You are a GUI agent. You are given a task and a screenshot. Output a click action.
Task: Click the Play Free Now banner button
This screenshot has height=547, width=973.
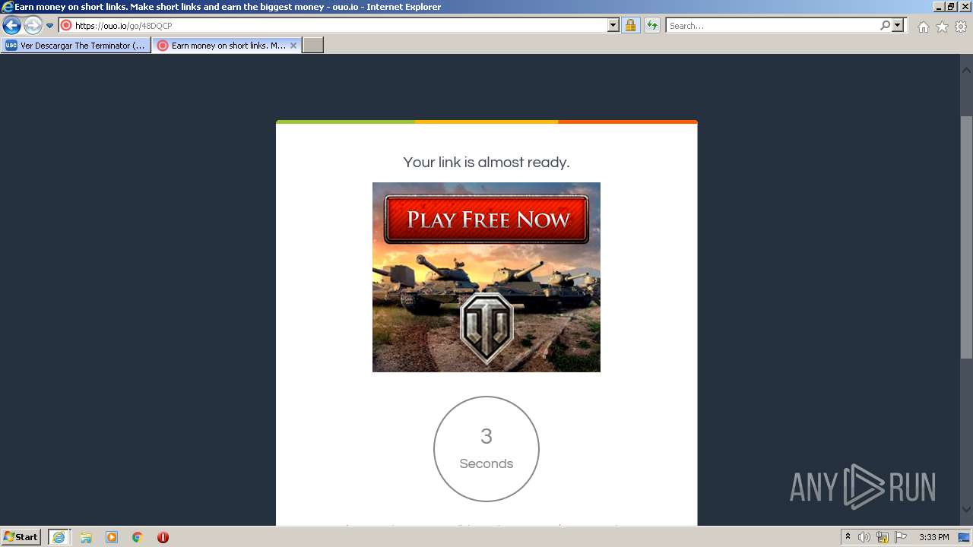click(x=486, y=220)
